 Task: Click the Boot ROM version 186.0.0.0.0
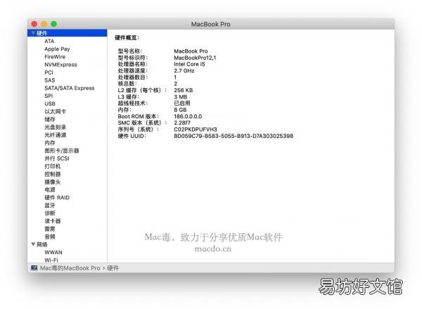188,116
